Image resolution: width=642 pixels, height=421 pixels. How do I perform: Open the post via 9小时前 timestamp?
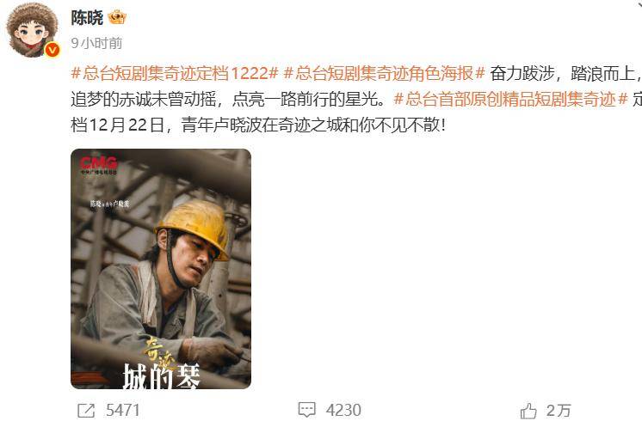(96, 43)
